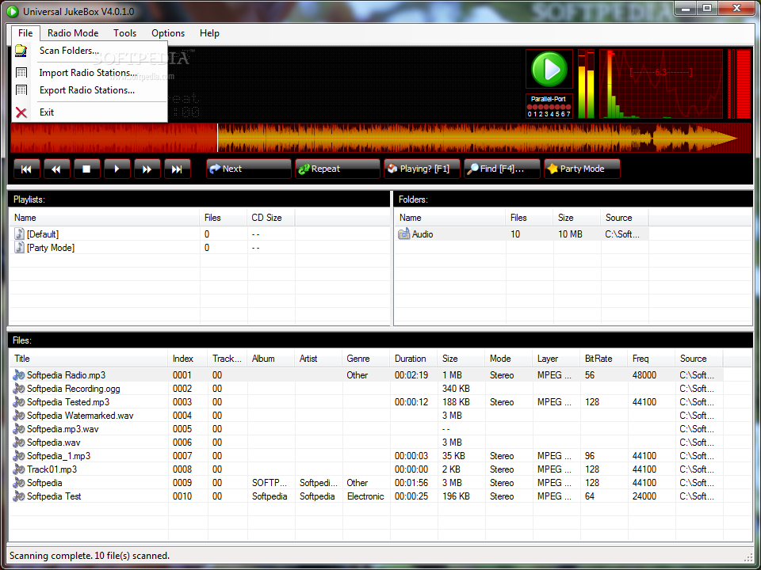761x570 pixels.
Task: Choose Scan Folders... from File menu
Action: pyautogui.click(x=90, y=51)
